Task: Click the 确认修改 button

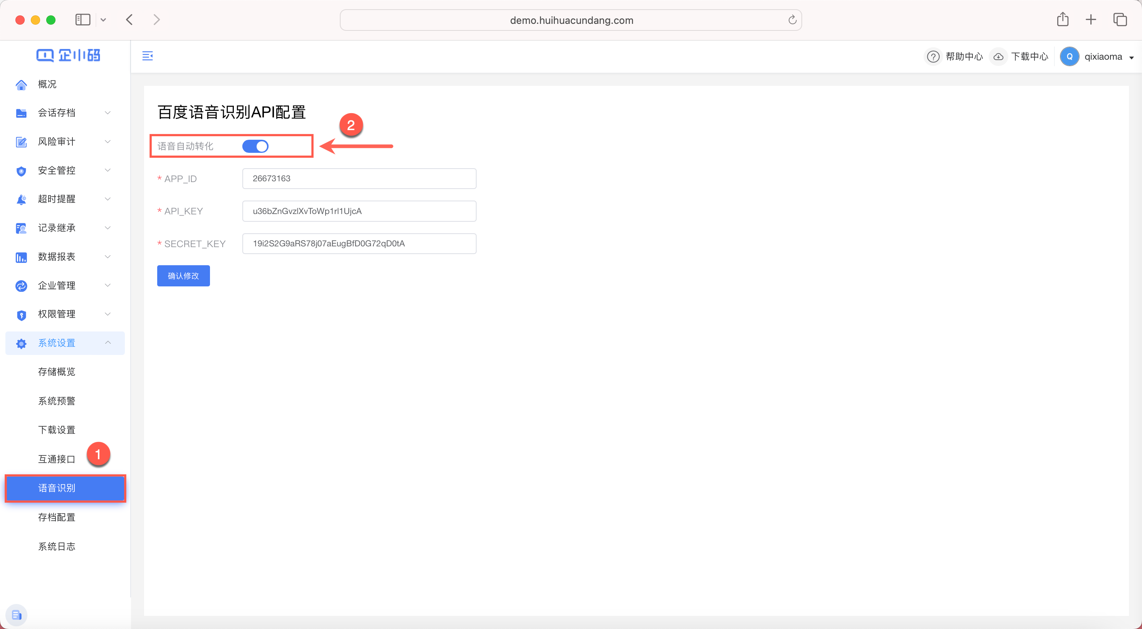Action: pos(183,276)
